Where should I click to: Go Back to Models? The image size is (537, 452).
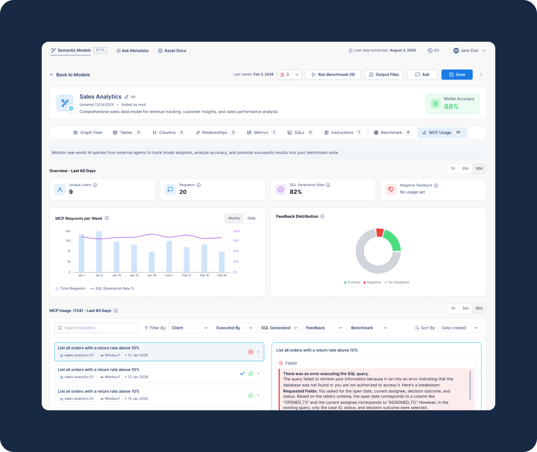point(70,75)
